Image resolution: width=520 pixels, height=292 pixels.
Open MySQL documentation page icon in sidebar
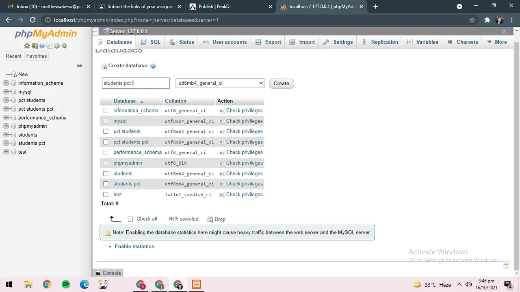pyautogui.click(x=49, y=46)
